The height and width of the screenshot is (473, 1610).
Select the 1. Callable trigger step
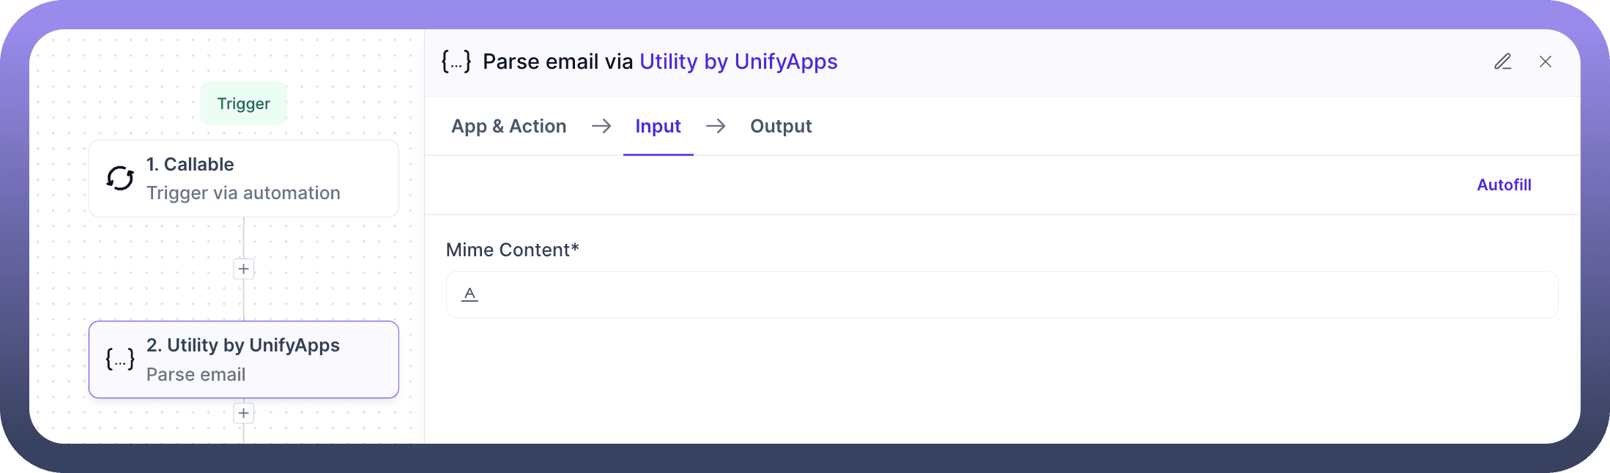244,178
